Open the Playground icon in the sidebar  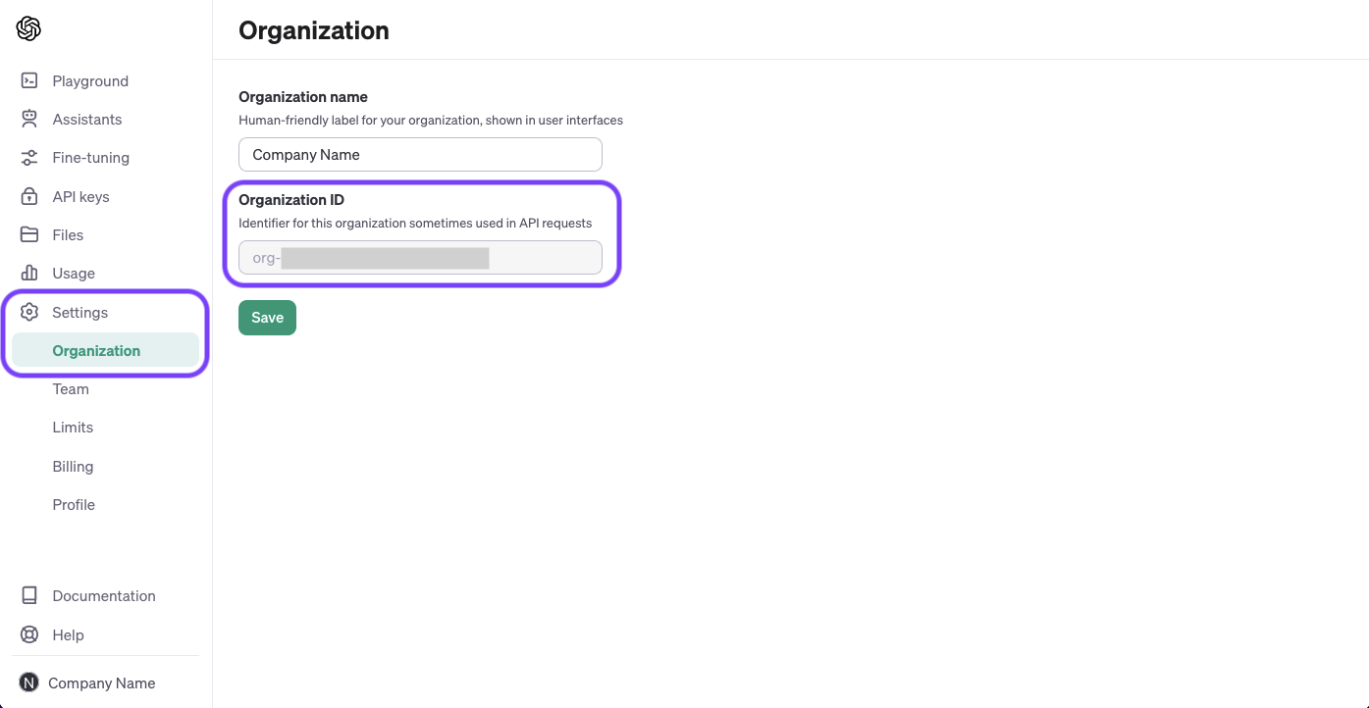pos(28,80)
